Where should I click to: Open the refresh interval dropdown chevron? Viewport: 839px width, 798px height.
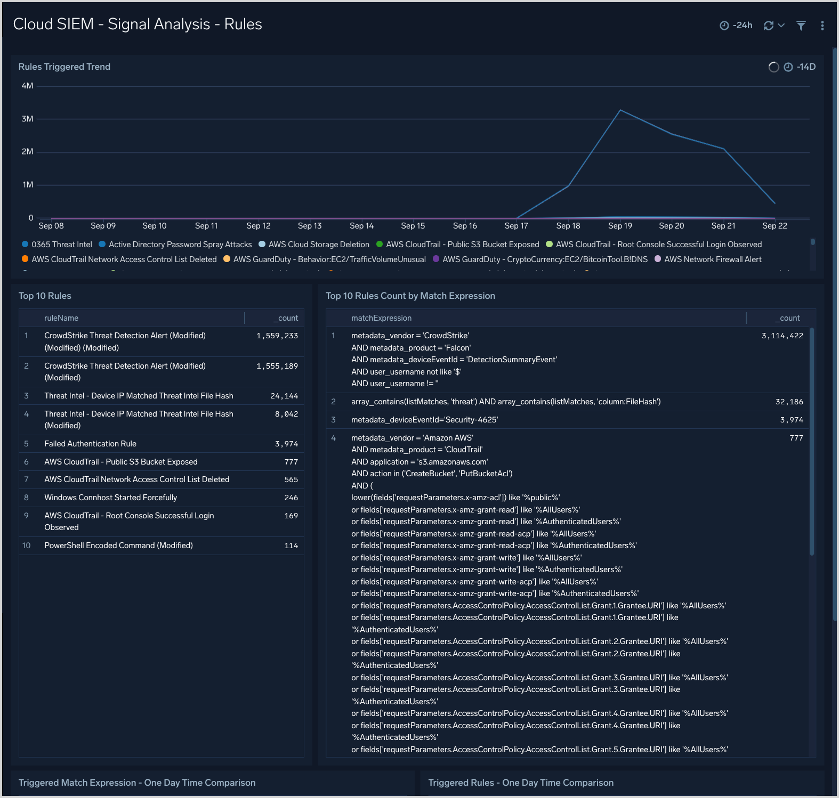pyautogui.click(x=781, y=26)
